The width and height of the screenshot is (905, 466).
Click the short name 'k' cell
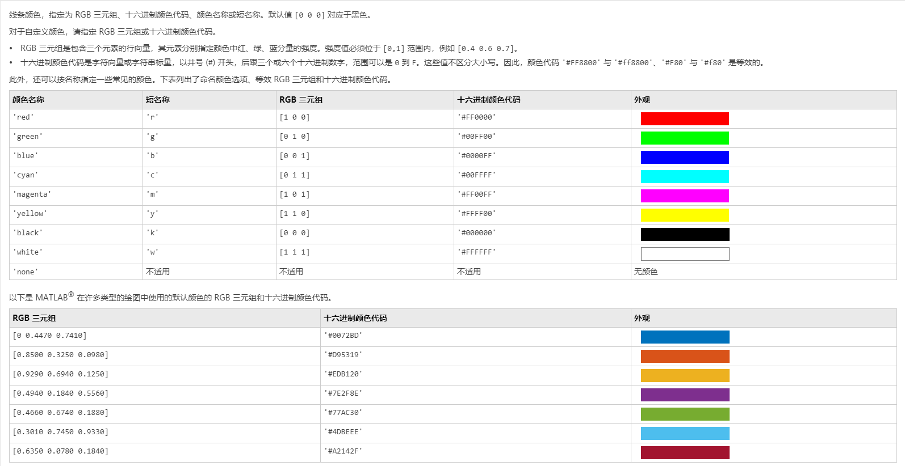click(209, 235)
